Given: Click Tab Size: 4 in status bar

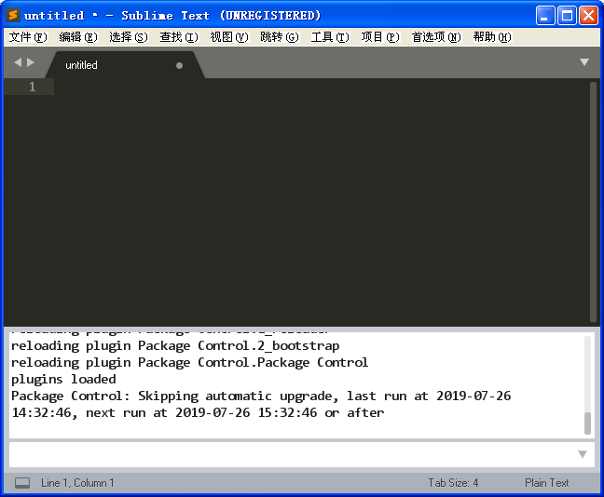Looking at the screenshot, I should pos(453,483).
